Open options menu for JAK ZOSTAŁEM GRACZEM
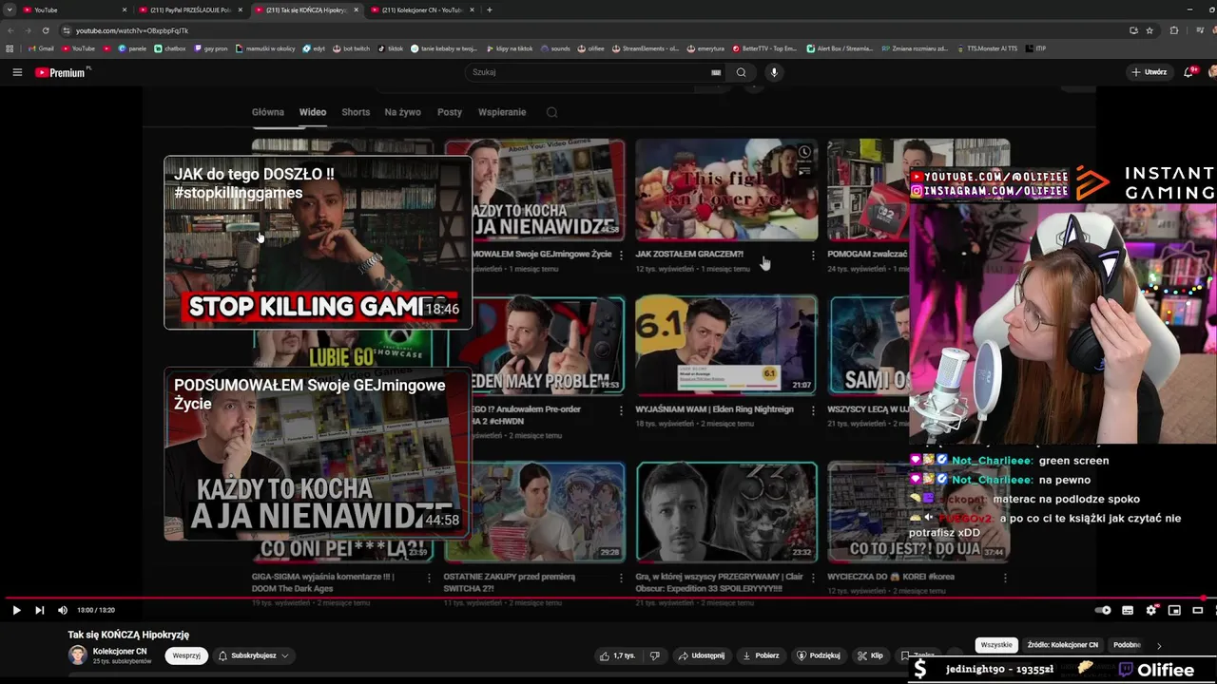The image size is (1217, 684). 813,255
